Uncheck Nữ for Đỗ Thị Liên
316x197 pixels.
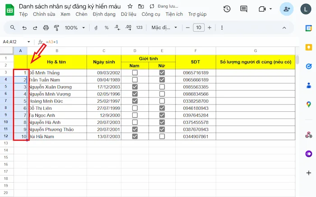coord(162,108)
